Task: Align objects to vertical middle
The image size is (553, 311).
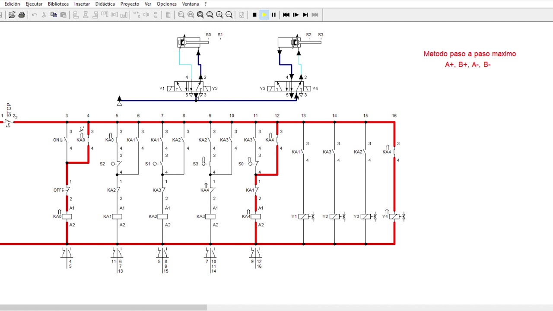Action: coord(114,15)
